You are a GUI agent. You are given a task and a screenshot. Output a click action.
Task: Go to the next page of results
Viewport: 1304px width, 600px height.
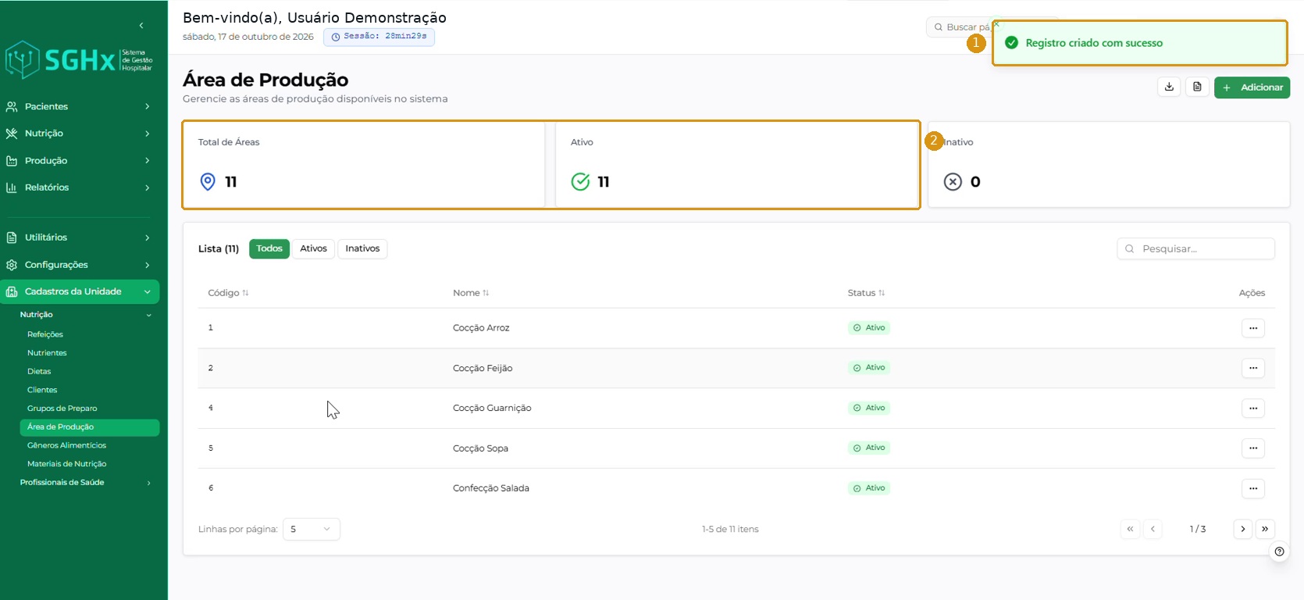click(x=1243, y=529)
